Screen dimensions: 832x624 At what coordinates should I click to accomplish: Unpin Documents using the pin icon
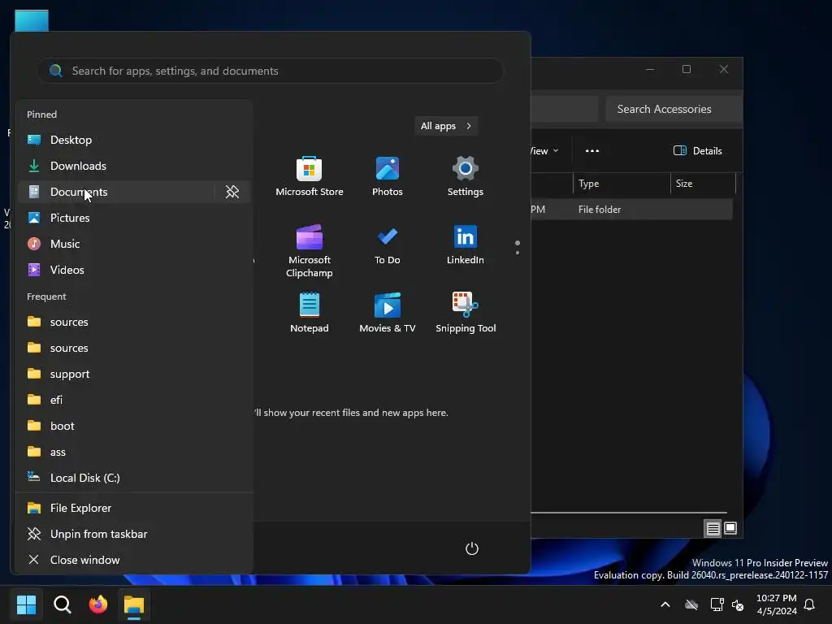tap(232, 192)
